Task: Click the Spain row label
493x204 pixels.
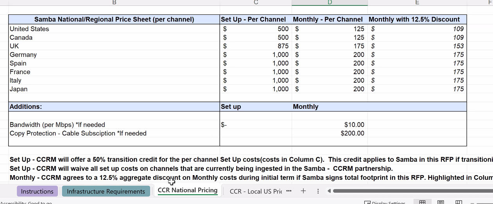Action: click(114, 63)
